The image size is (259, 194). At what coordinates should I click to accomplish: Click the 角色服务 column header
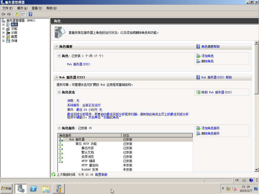click(90, 135)
